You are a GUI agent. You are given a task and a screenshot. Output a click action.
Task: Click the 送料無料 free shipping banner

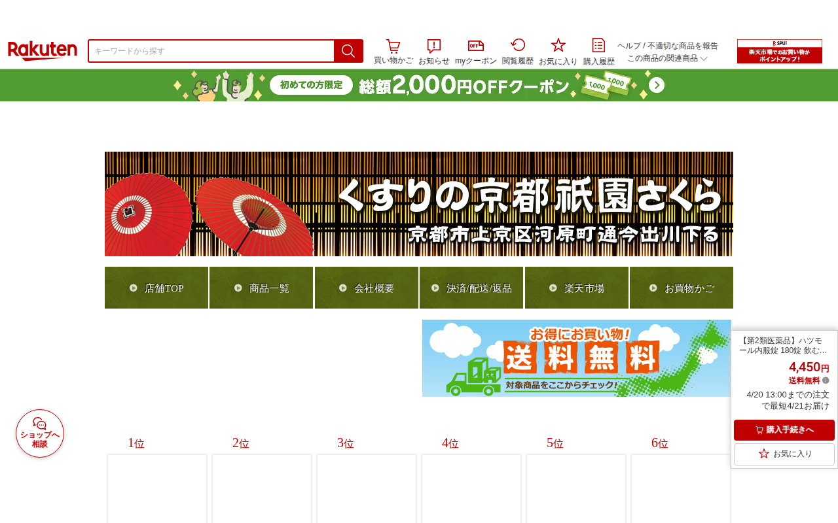[x=577, y=358]
